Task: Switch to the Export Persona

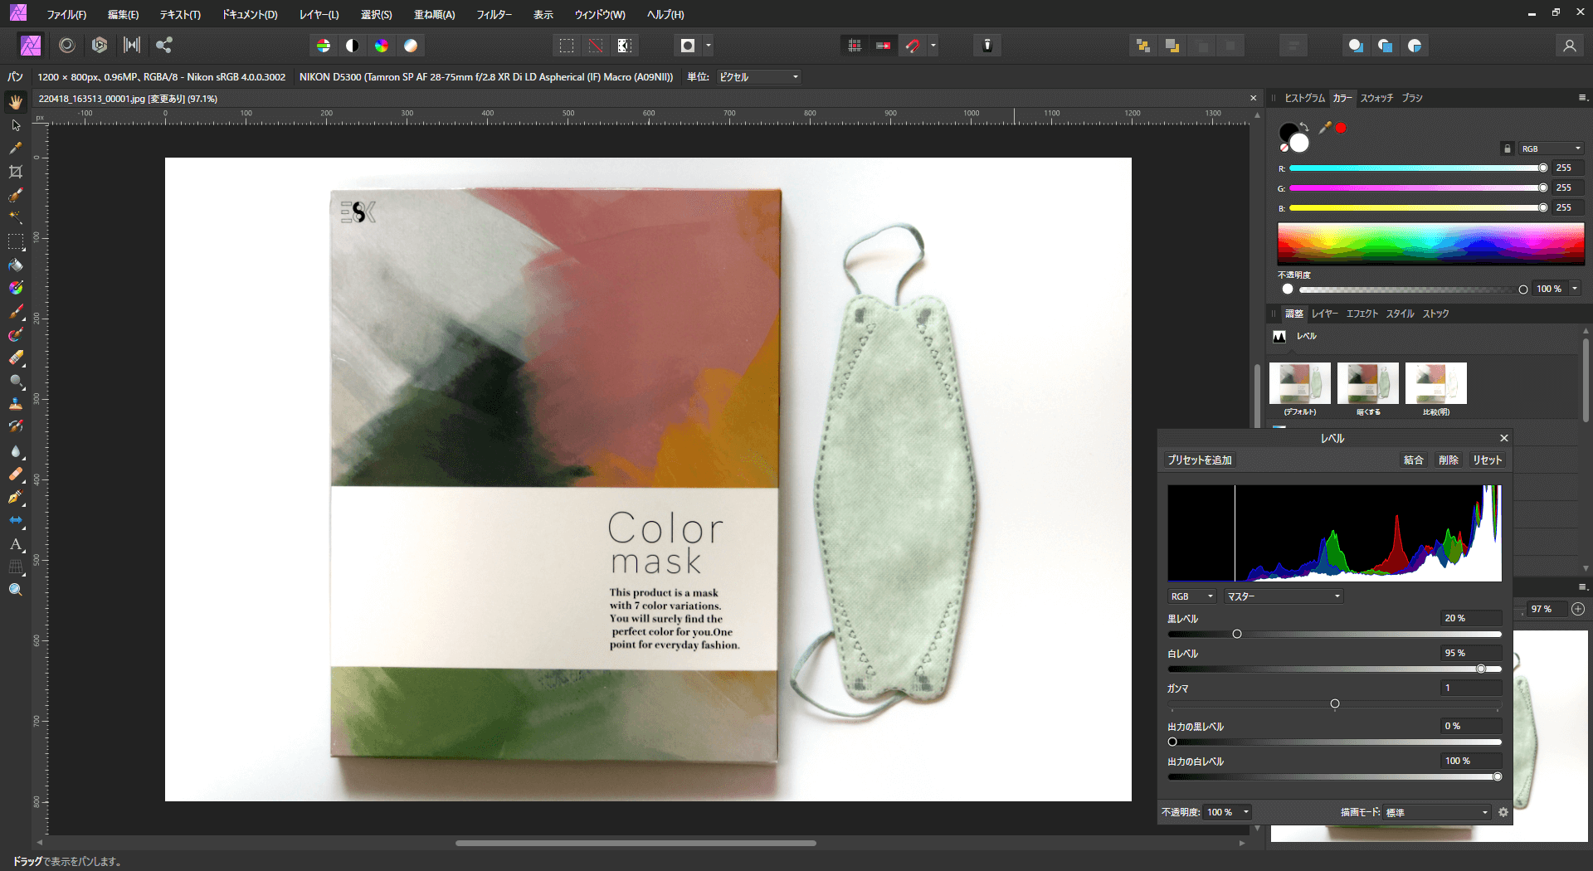Action: (x=164, y=46)
